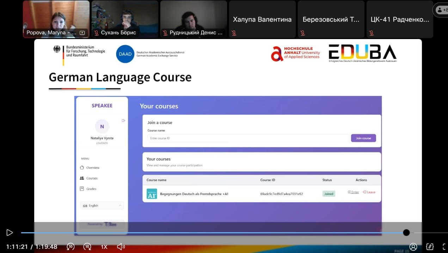Click Begegnungen Deutsch als Fremdsprache +A1 name
This screenshot has width=448, height=253.
(194, 194)
